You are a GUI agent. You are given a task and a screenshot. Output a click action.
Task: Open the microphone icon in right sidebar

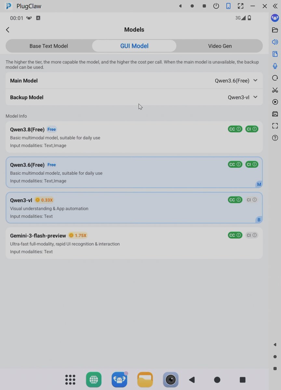pyautogui.click(x=275, y=66)
